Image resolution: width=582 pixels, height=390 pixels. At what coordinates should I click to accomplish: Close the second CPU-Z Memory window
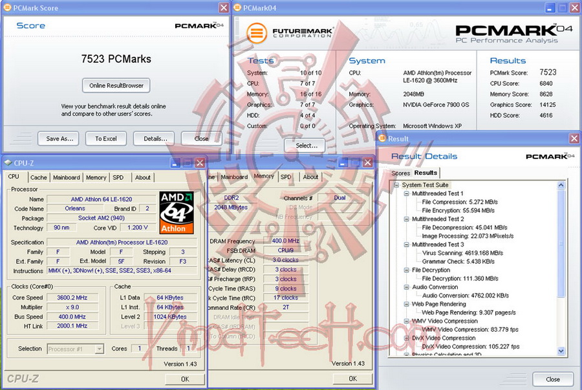[367, 162]
